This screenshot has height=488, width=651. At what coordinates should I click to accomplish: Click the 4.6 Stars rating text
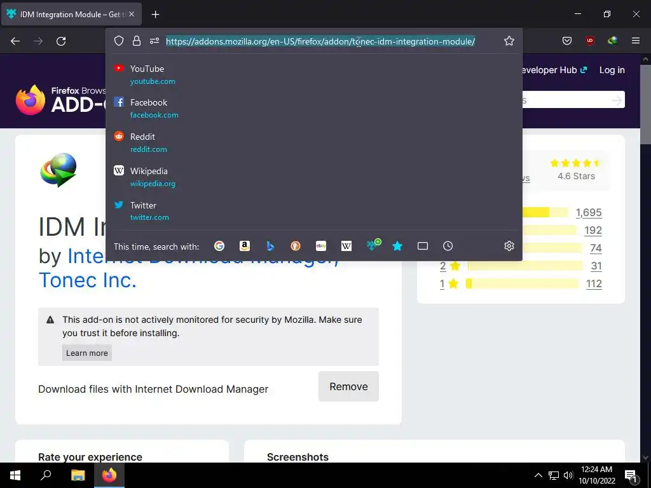(x=576, y=176)
